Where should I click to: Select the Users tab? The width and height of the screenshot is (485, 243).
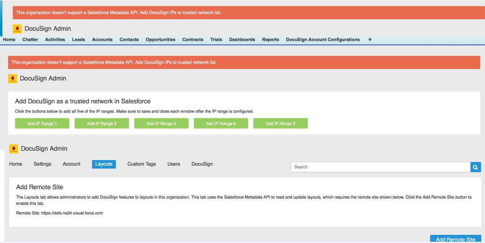pos(174,164)
